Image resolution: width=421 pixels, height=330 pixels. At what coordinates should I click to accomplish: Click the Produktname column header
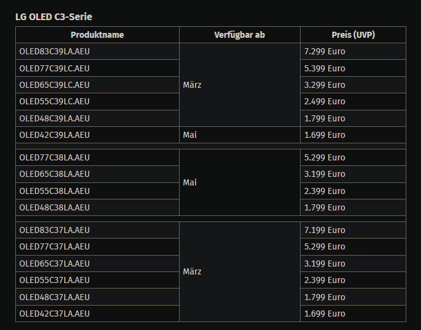tap(97, 35)
